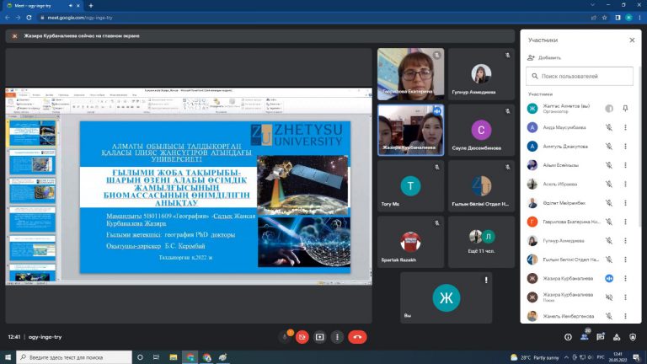Toggle the microphone button in call controls

(x=286, y=336)
